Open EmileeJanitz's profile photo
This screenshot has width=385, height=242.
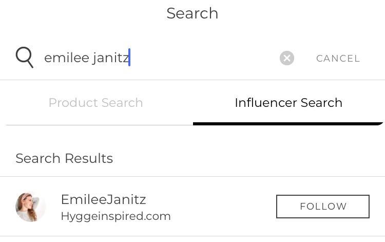point(31,207)
